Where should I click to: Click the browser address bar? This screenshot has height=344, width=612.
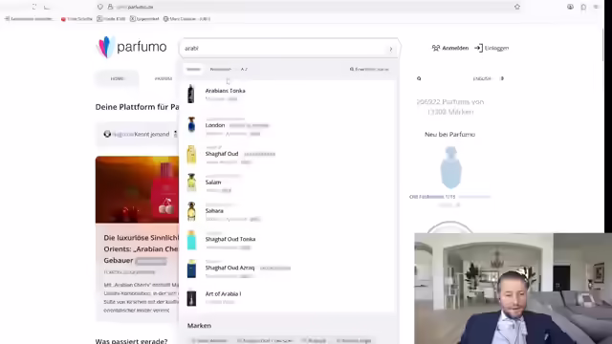coord(308,7)
